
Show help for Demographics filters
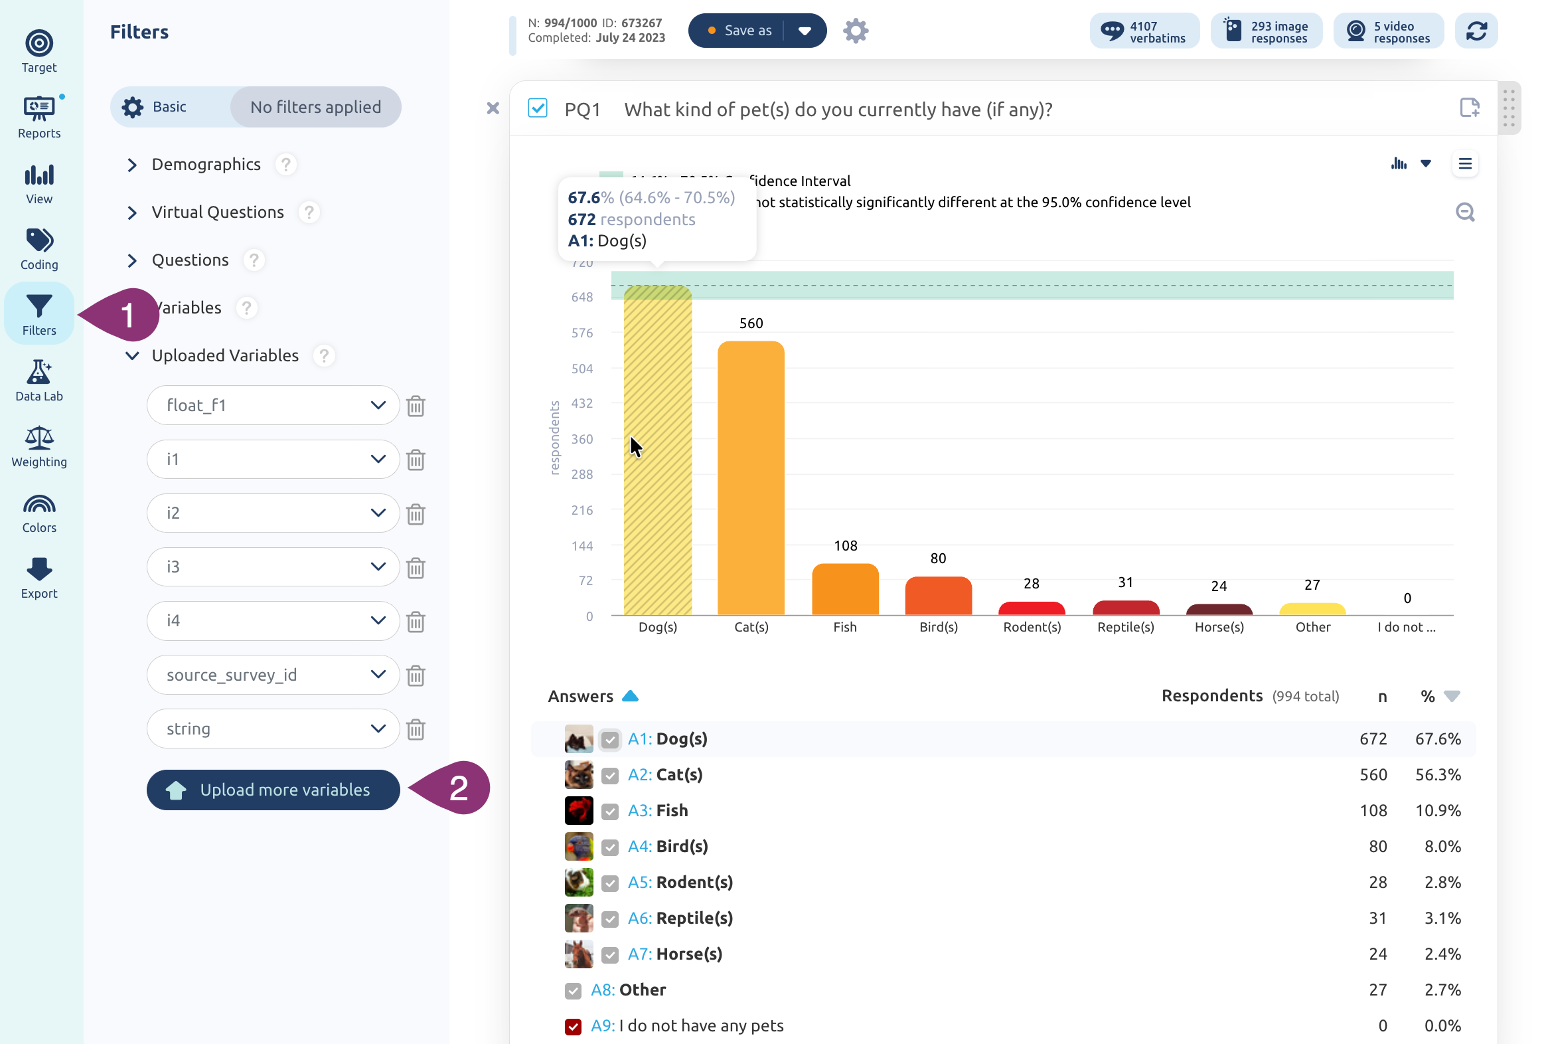tap(285, 165)
